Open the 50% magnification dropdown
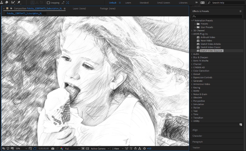 (21, 149)
